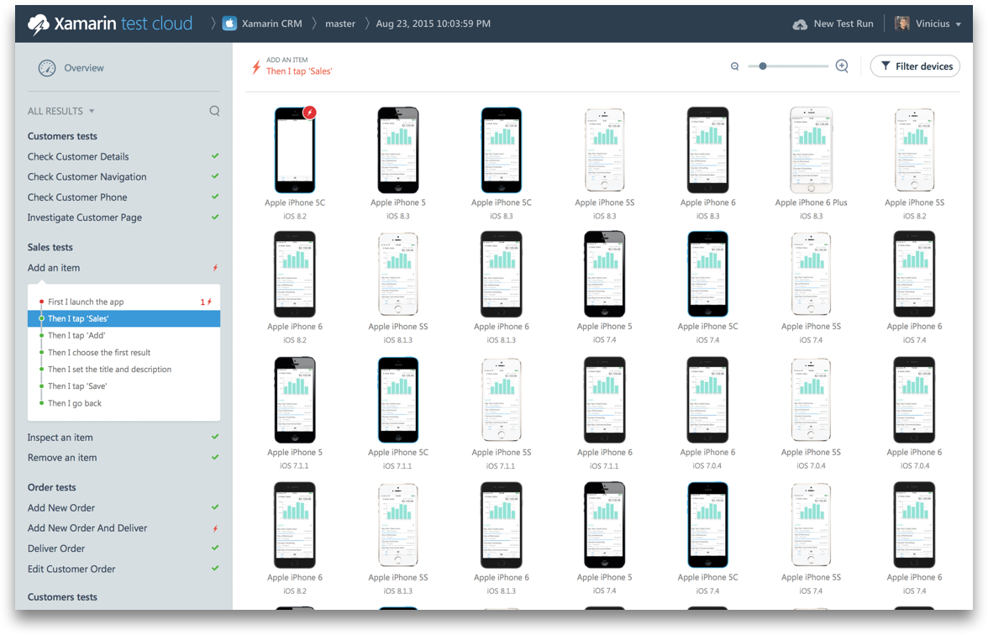Select step Then I tap 'Sales'
The height and width of the screenshot is (635, 988).
124,318
